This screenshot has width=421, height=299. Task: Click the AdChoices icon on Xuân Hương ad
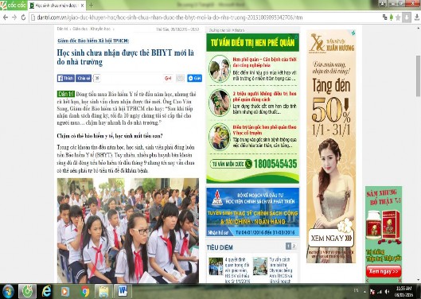point(353,33)
